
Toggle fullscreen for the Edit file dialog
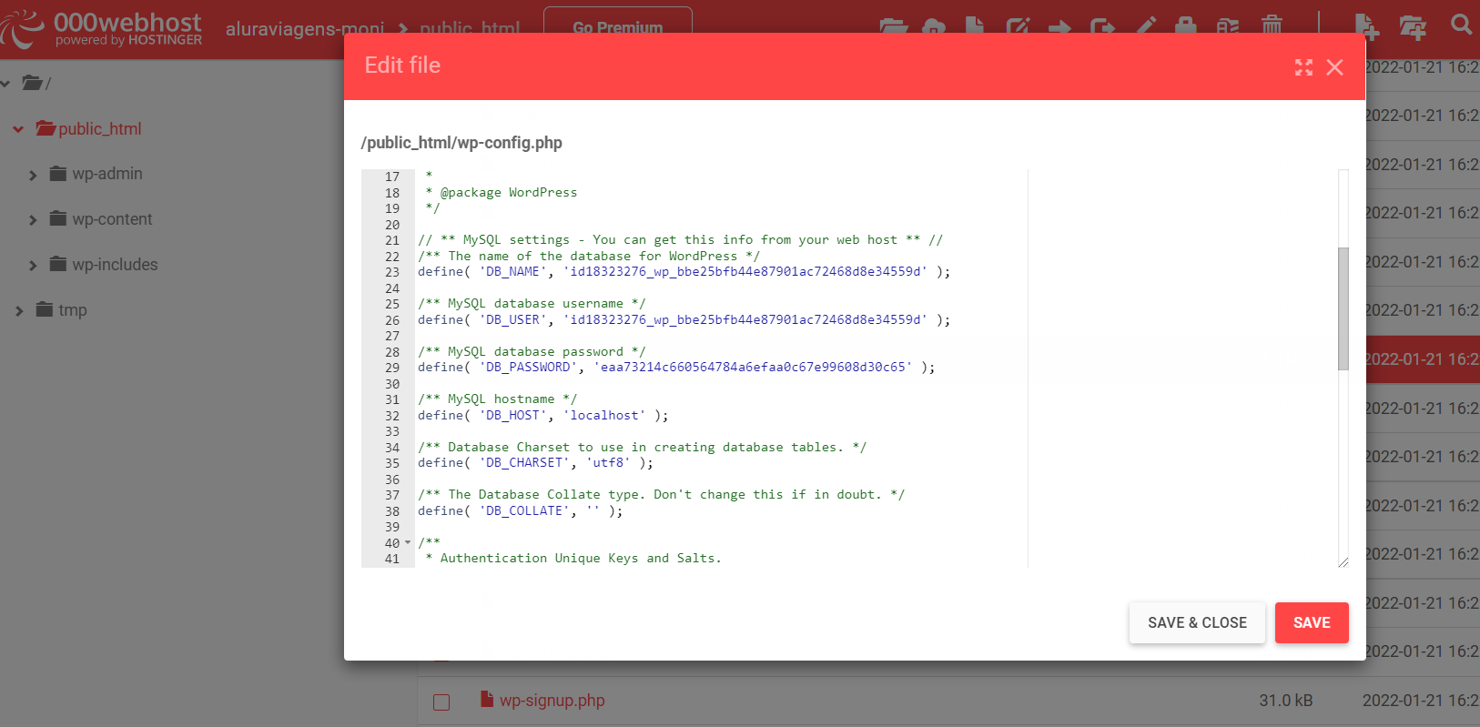click(x=1303, y=67)
